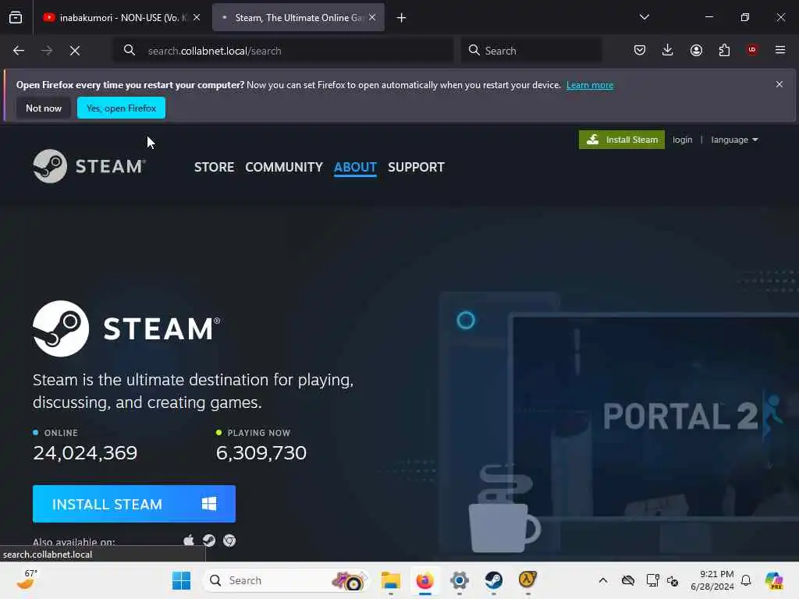Close the inabakumori YouTube tab
This screenshot has height=599, width=799.
point(197,17)
